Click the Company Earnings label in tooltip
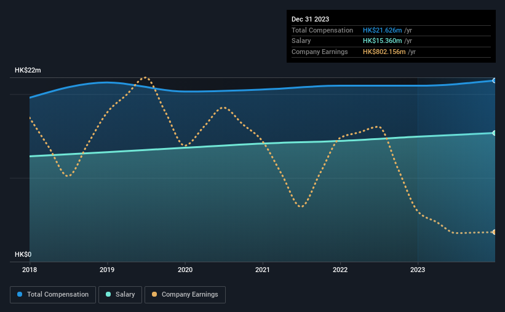The width and height of the screenshot is (505, 312). (319, 52)
